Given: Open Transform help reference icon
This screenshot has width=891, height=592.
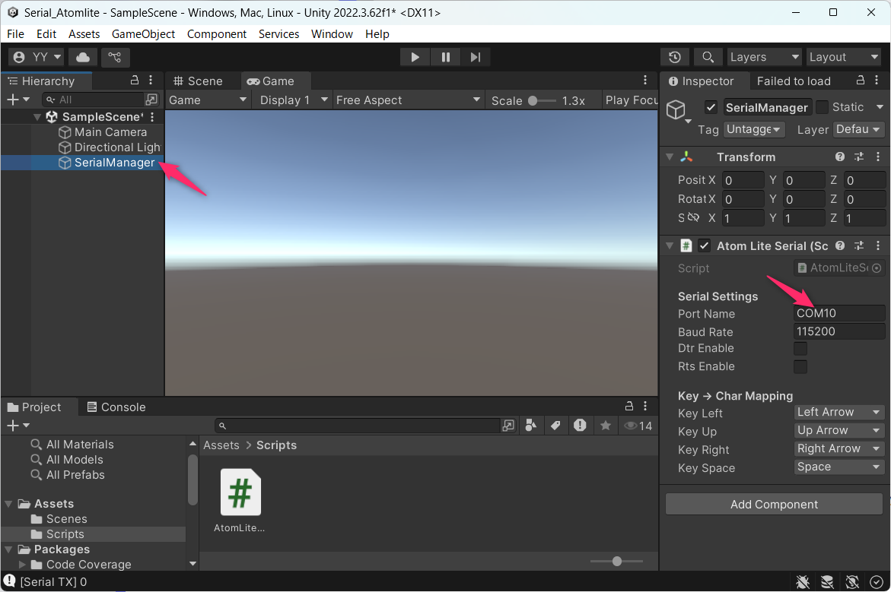Looking at the screenshot, I should pos(840,157).
